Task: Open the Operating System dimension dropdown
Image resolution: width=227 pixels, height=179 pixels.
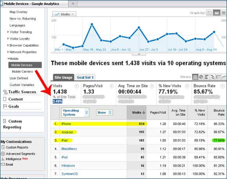Action: tap(75, 113)
